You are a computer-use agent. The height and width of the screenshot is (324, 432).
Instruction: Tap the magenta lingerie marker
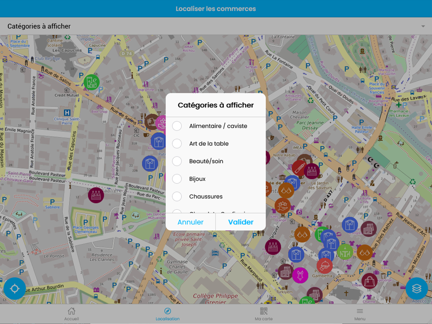(x=300, y=275)
